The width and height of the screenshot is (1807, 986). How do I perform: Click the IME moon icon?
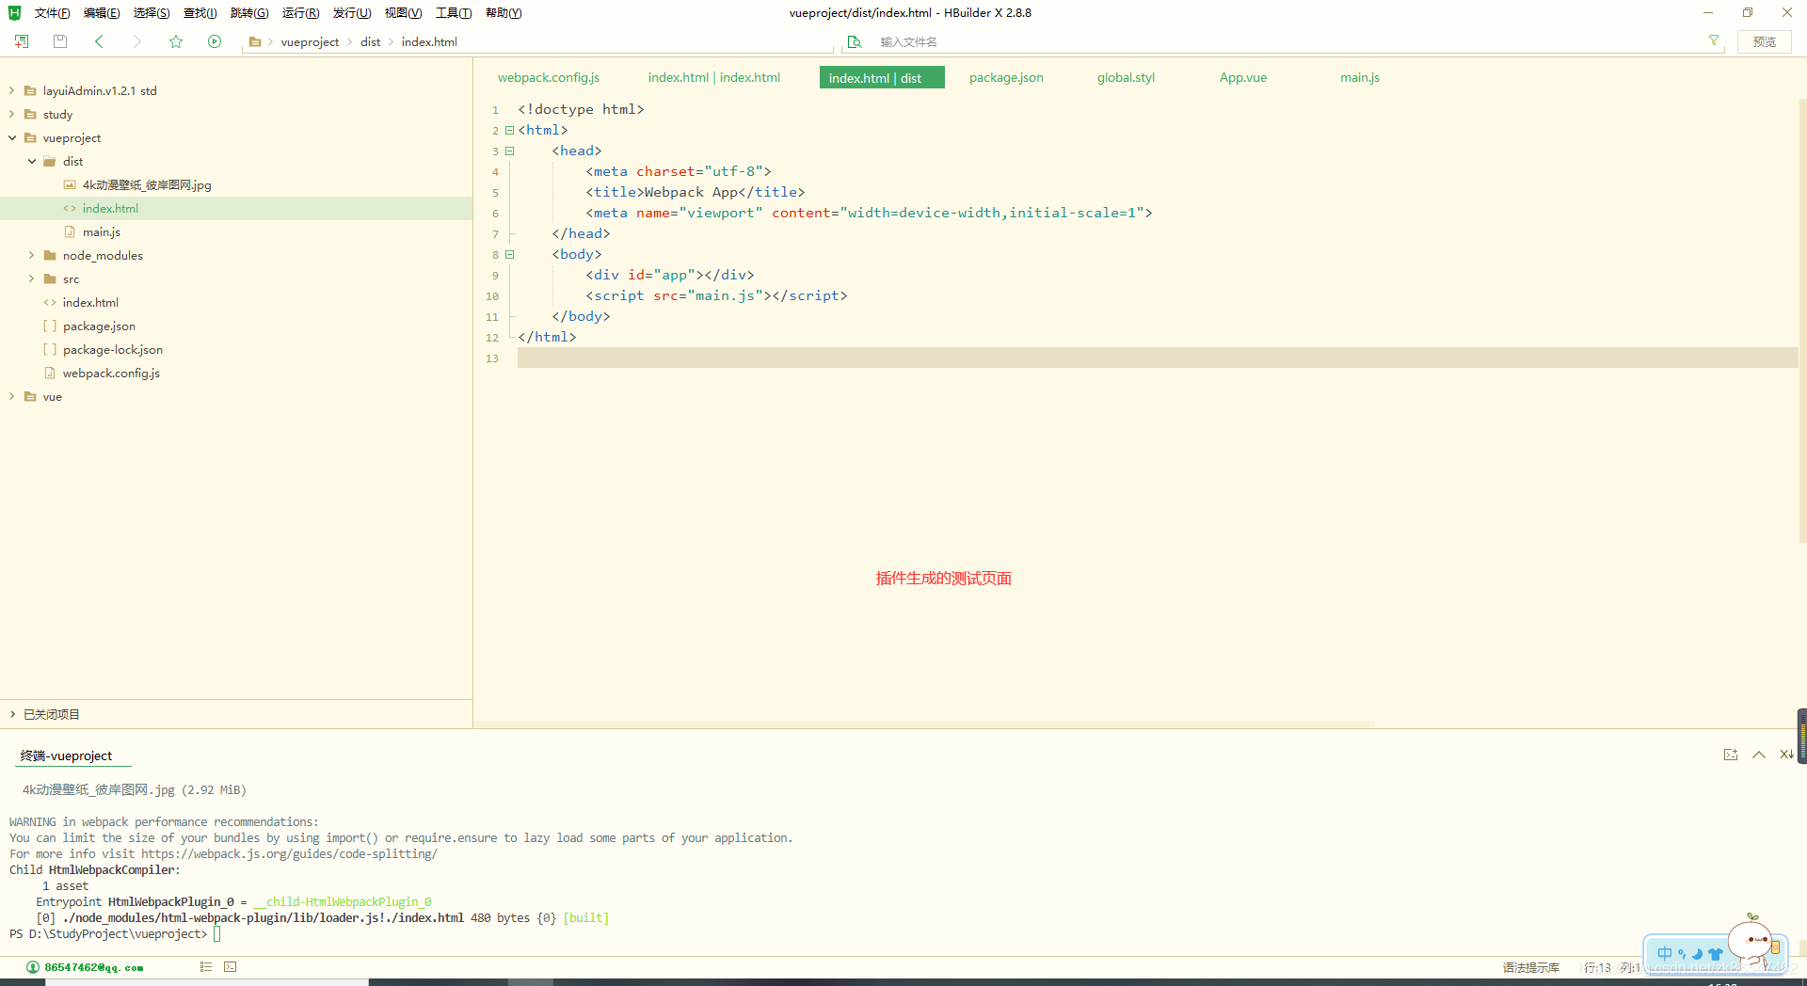point(1698,953)
